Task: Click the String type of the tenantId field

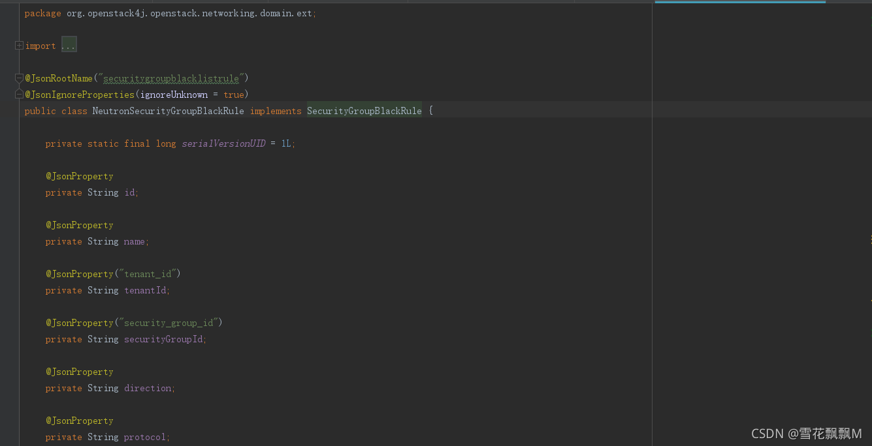Action: click(103, 290)
